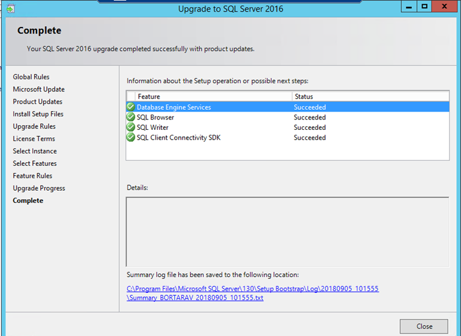Maximize the upgrade wizard window
461x336 pixels.
(424, 7)
